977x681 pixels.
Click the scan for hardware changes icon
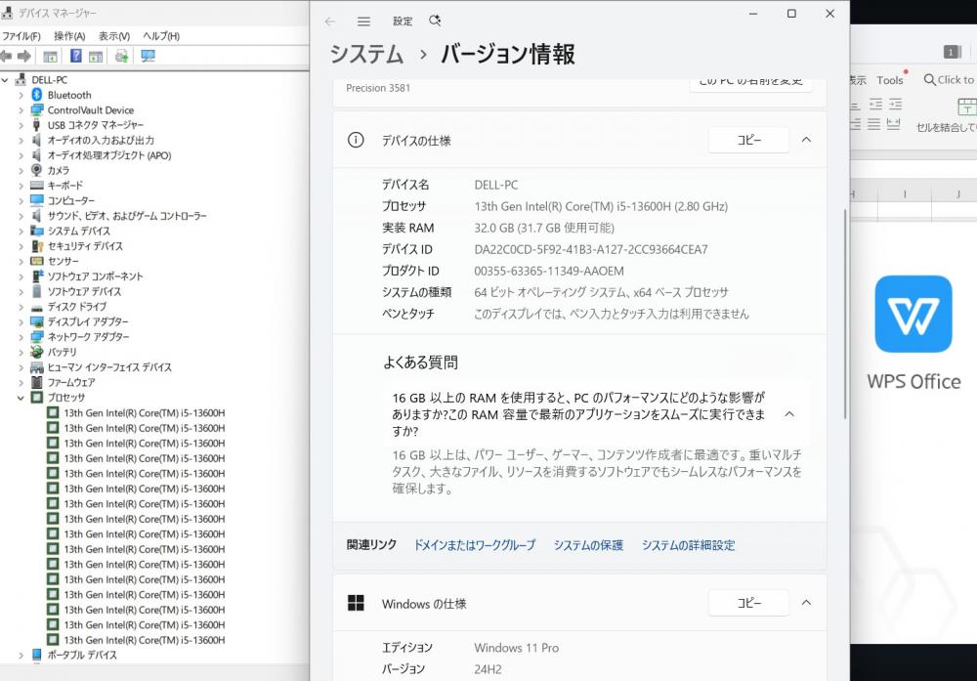148,56
